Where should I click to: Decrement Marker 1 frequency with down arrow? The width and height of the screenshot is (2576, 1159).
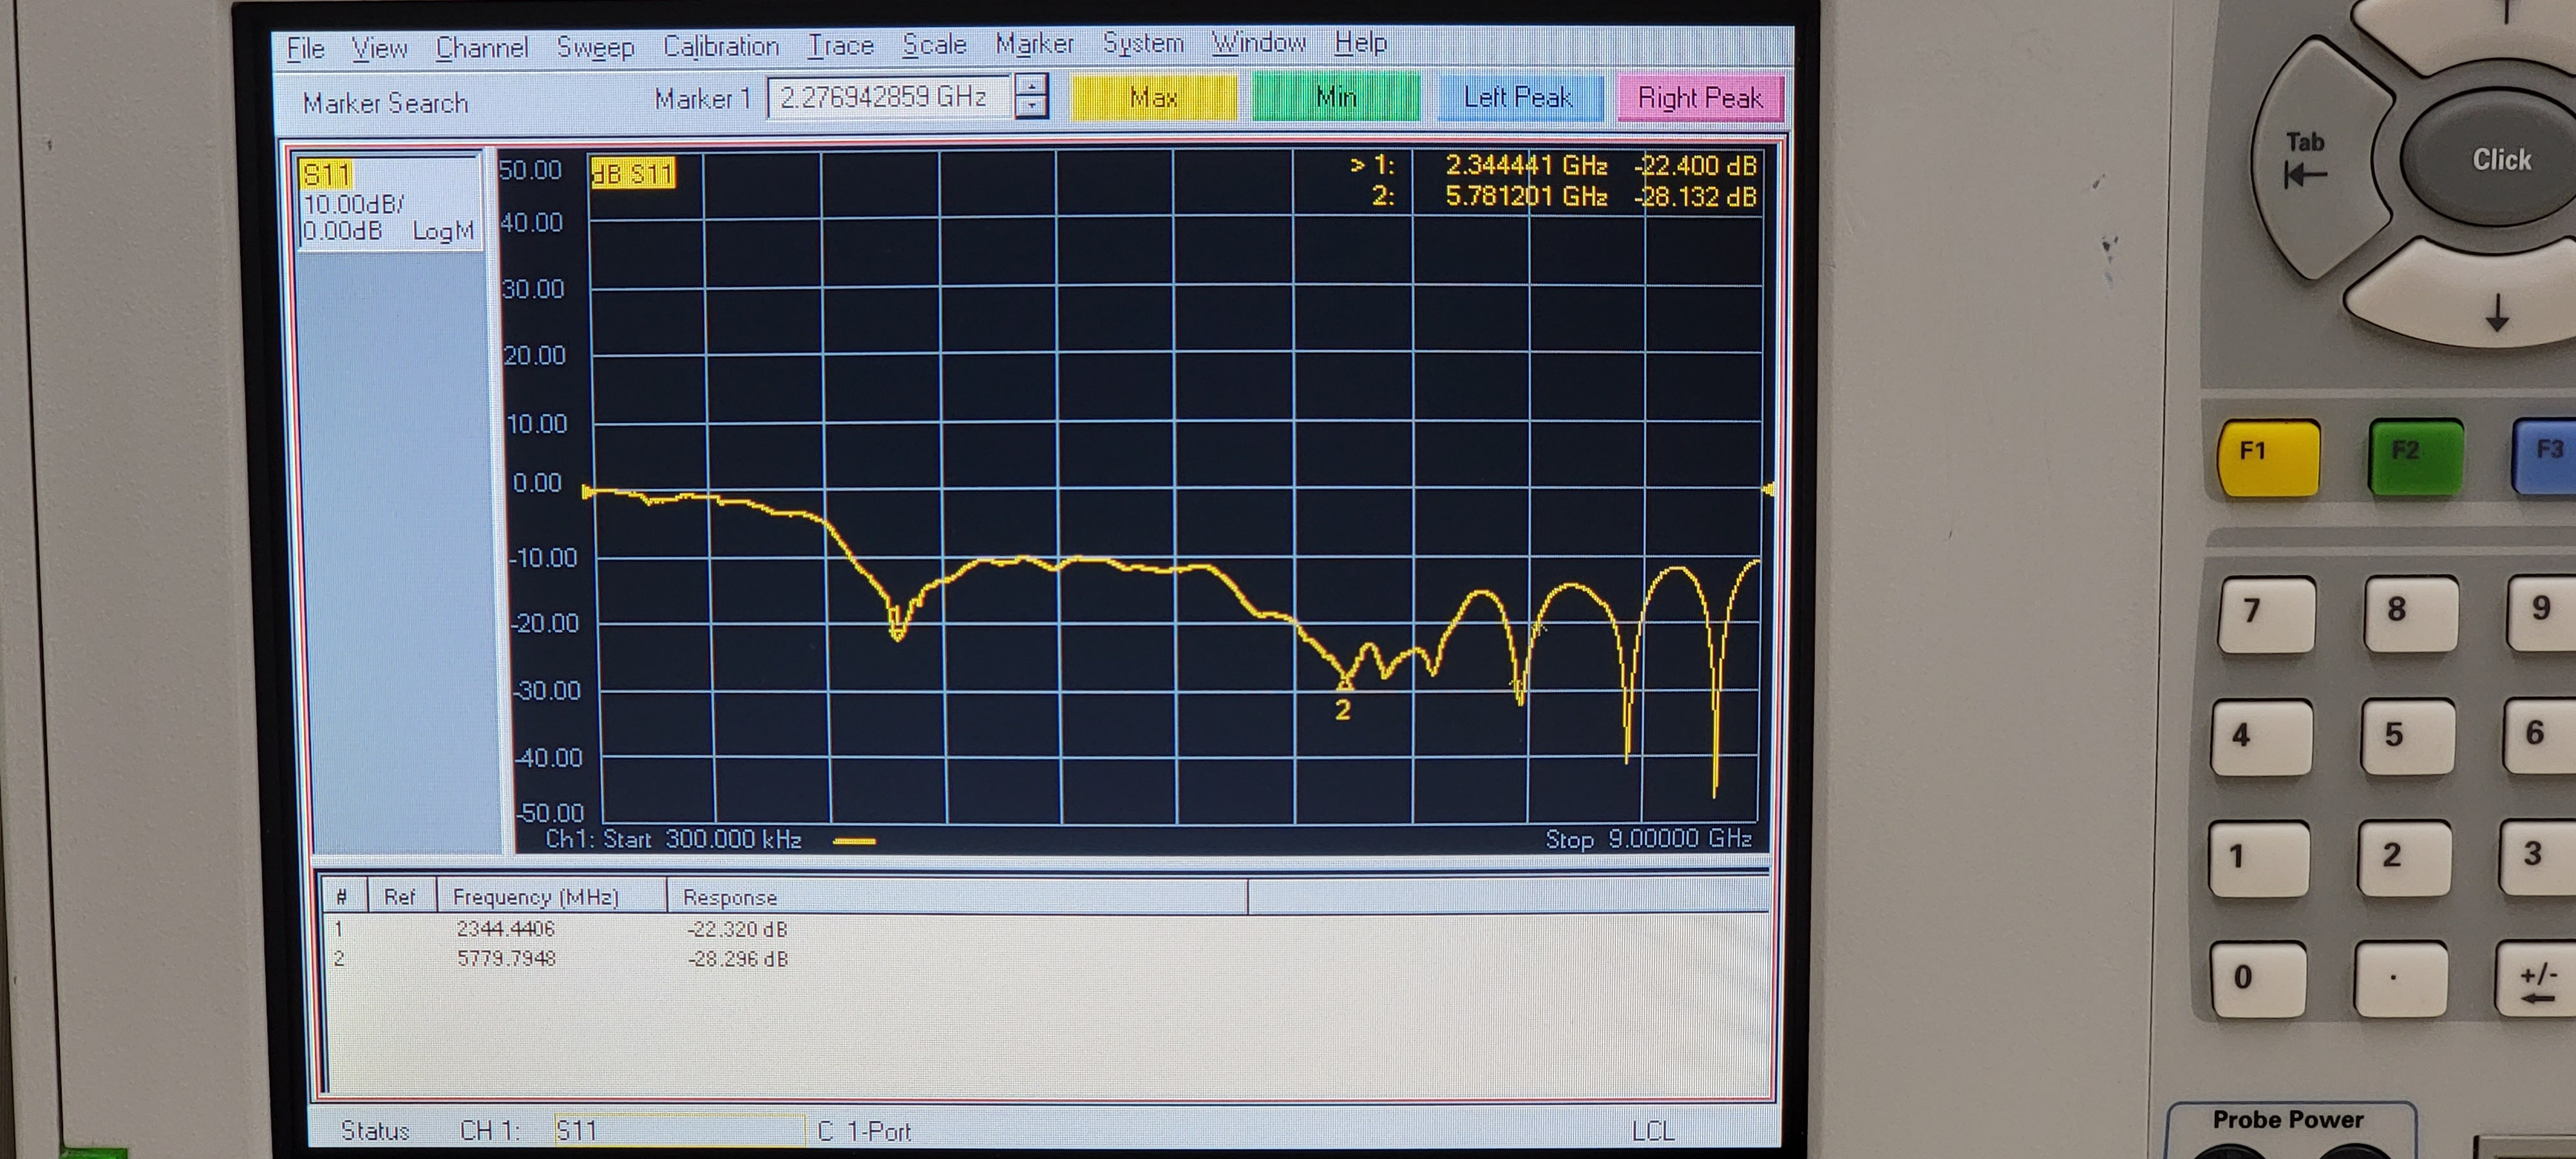[1031, 107]
